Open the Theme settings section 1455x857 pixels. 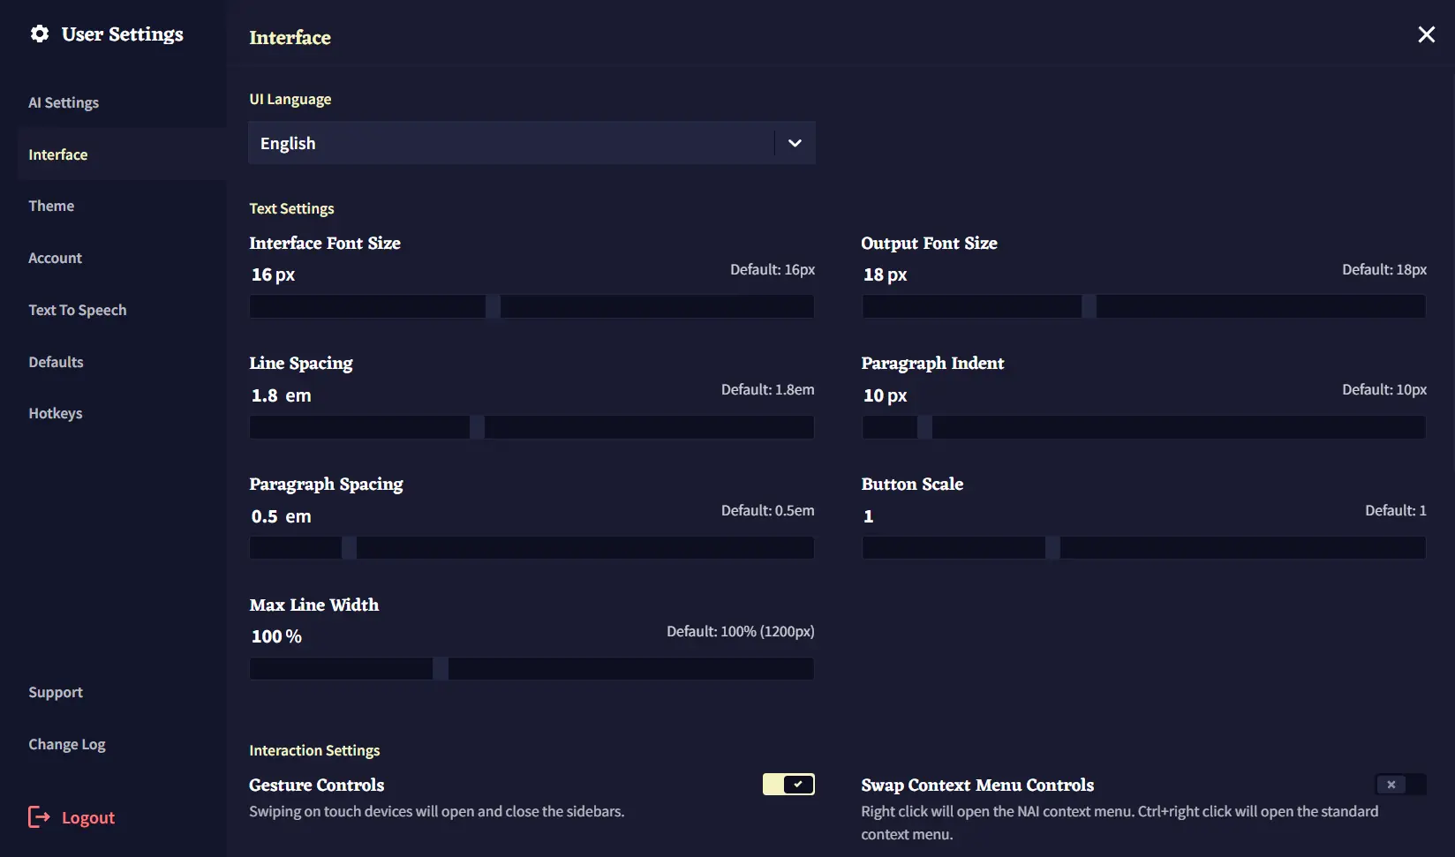[51, 206]
